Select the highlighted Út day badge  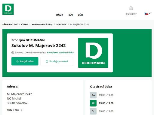(x=93, y=103)
